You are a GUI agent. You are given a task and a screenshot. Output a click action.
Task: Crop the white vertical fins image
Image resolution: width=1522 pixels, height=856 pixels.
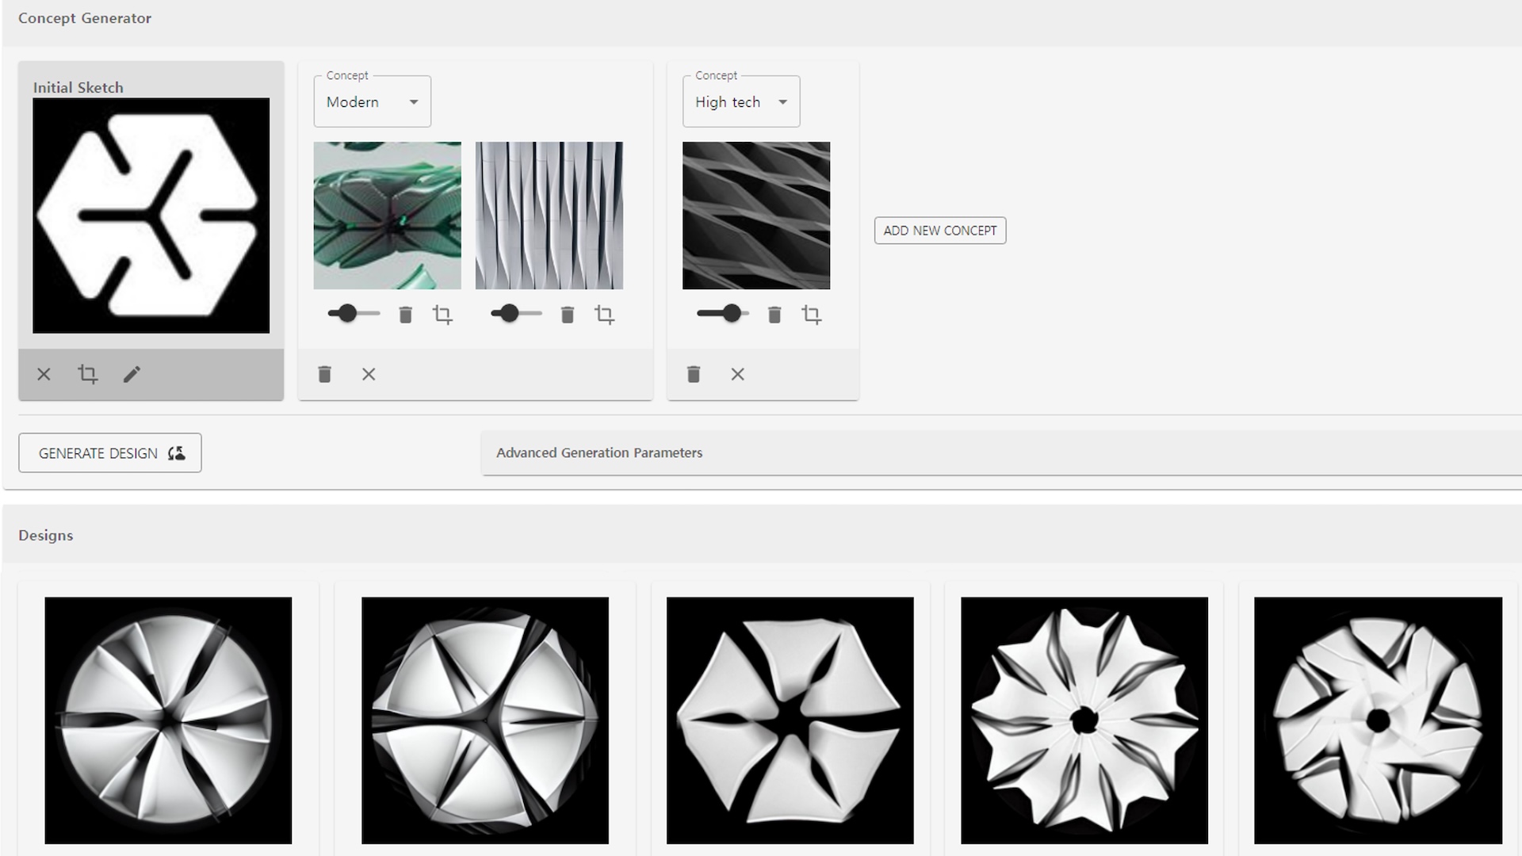tap(604, 315)
